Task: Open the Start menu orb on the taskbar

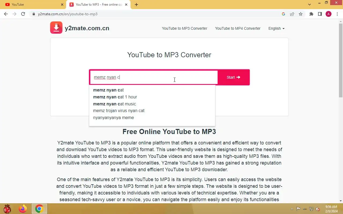Action: pyautogui.click(x=7, y=209)
